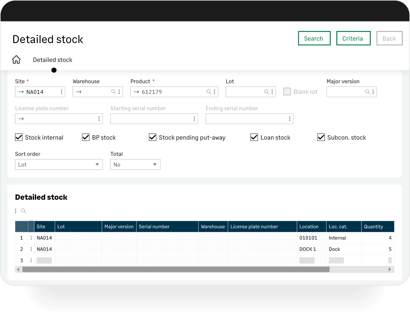The height and width of the screenshot is (326, 410).
Task: Open Site field actions menu
Action: click(x=61, y=92)
